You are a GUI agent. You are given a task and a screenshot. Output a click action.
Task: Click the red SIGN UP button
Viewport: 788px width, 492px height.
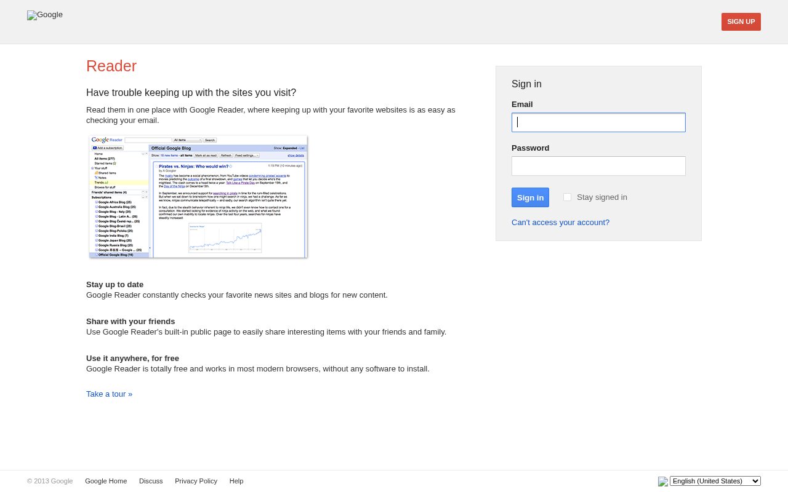pyautogui.click(x=741, y=22)
